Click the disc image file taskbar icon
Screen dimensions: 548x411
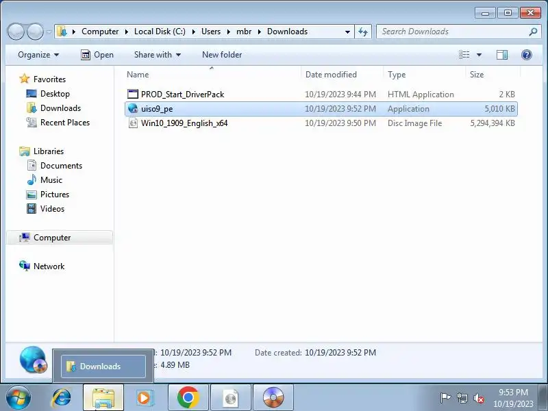231,398
